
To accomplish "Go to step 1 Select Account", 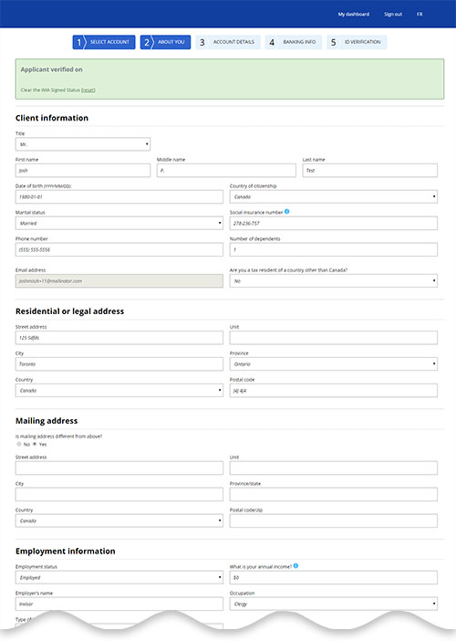I will click(x=104, y=42).
